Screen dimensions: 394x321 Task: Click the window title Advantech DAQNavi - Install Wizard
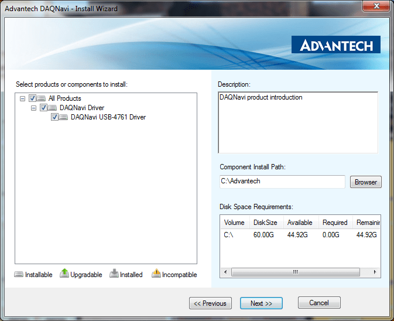point(61,9)
